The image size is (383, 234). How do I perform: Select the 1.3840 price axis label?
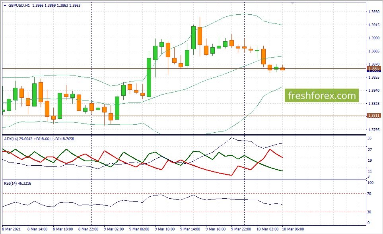tap(374, 91)
